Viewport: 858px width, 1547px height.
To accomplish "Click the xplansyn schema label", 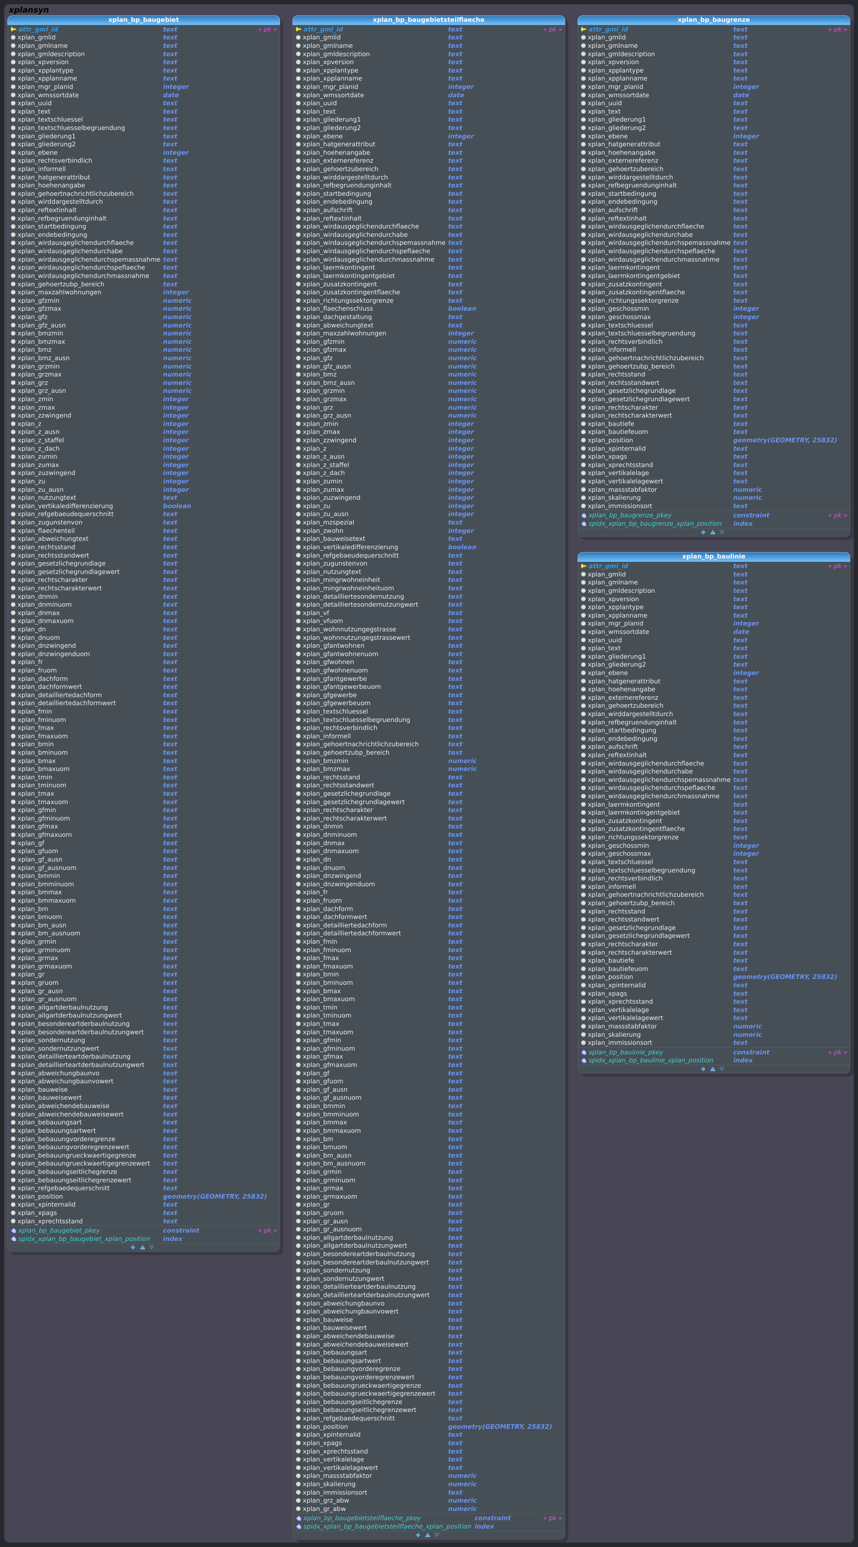I will (x=29, y=10).
